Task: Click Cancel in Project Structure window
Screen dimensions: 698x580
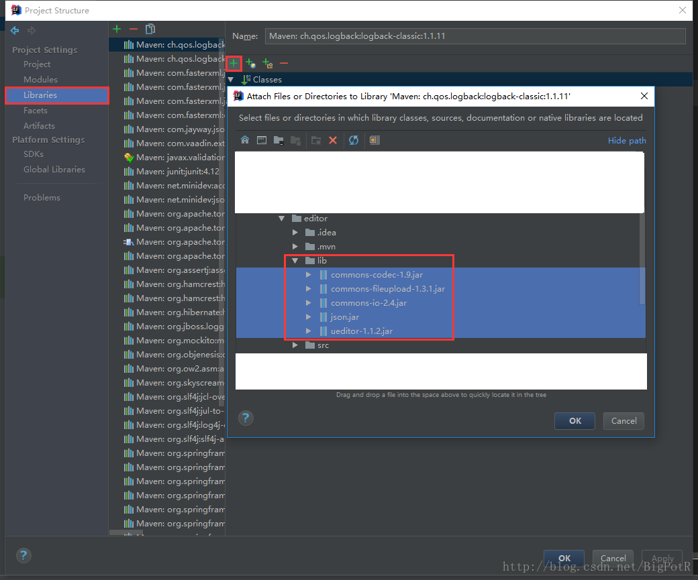Action: click(613, 558)
